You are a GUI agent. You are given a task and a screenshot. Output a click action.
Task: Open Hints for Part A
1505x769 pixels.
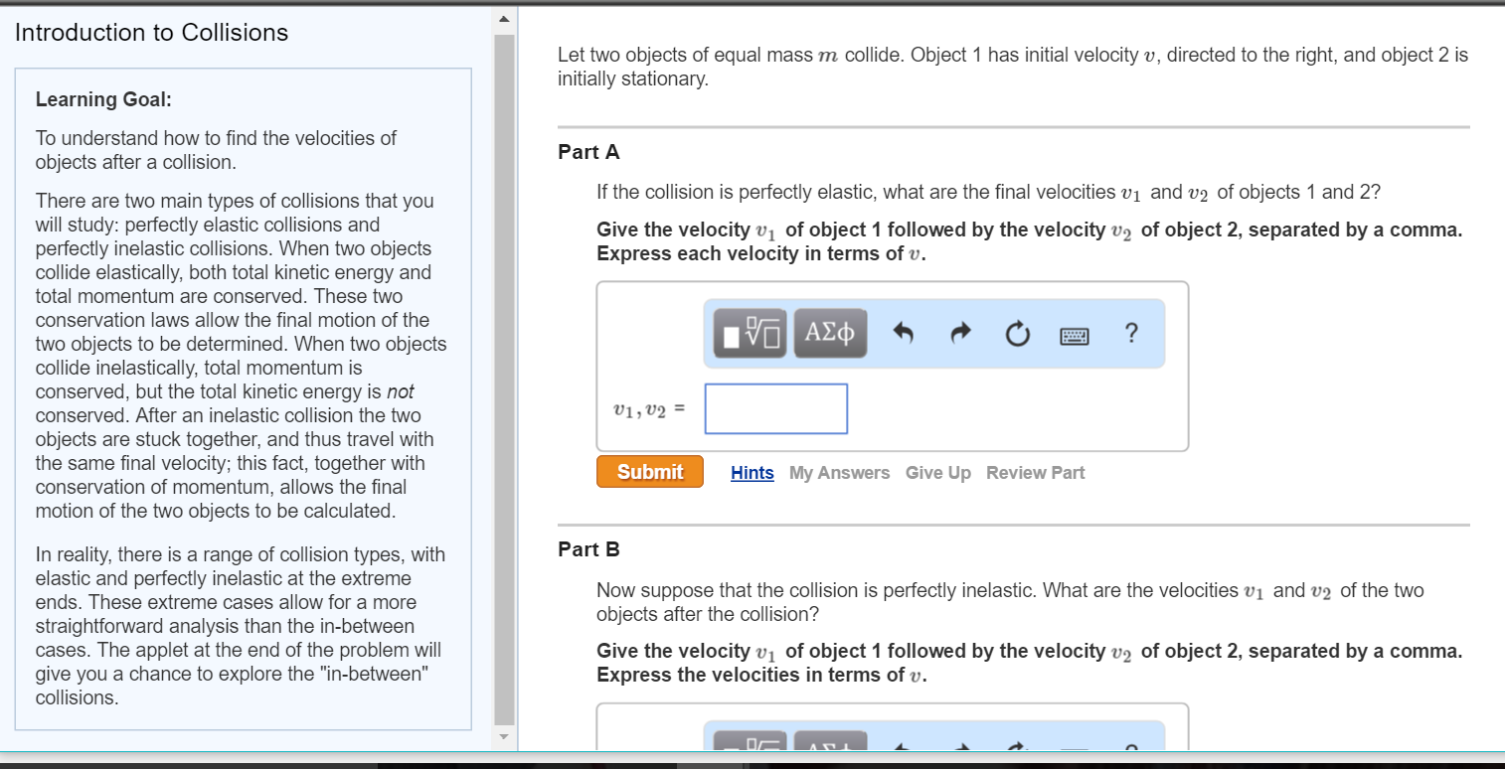click(x=752, y=472)
